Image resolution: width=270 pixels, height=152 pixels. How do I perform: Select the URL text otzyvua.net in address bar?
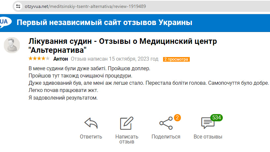tap(36, 6)
